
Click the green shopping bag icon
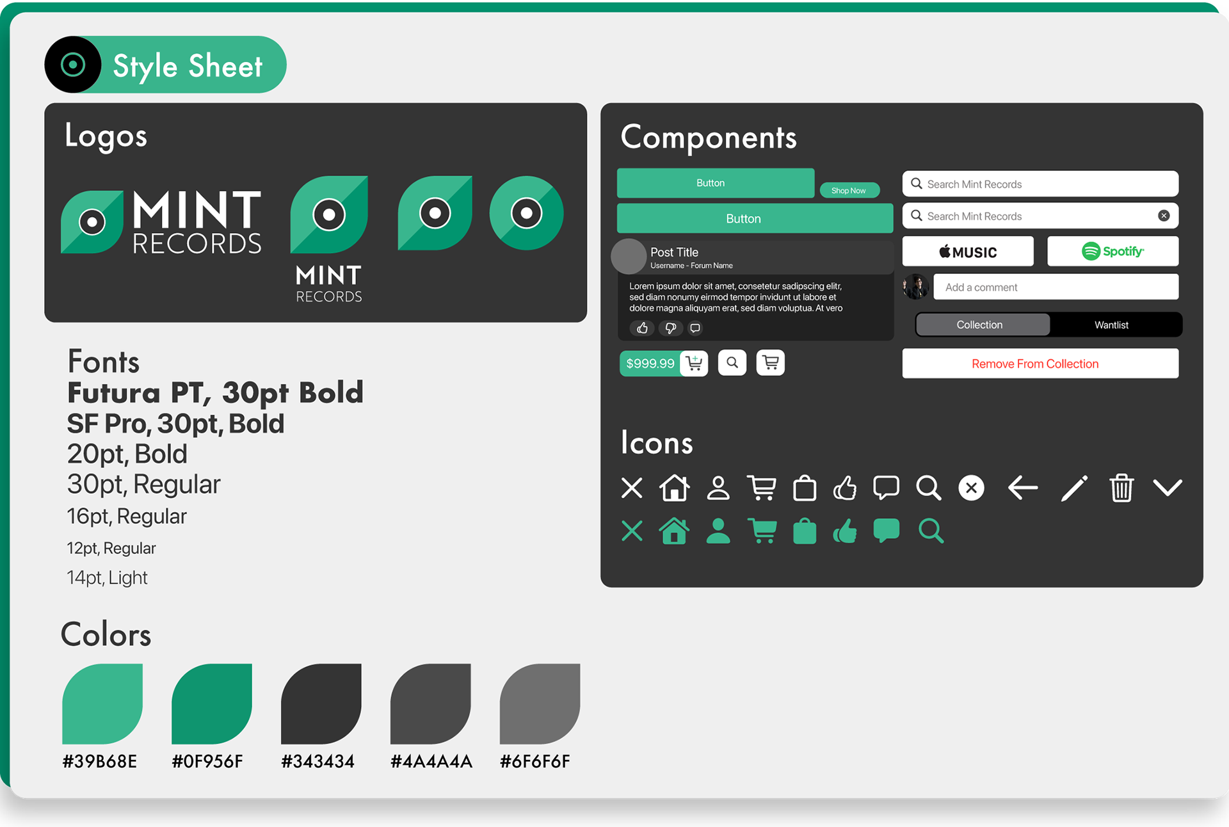pyautogui.click(x=805, y=531)
